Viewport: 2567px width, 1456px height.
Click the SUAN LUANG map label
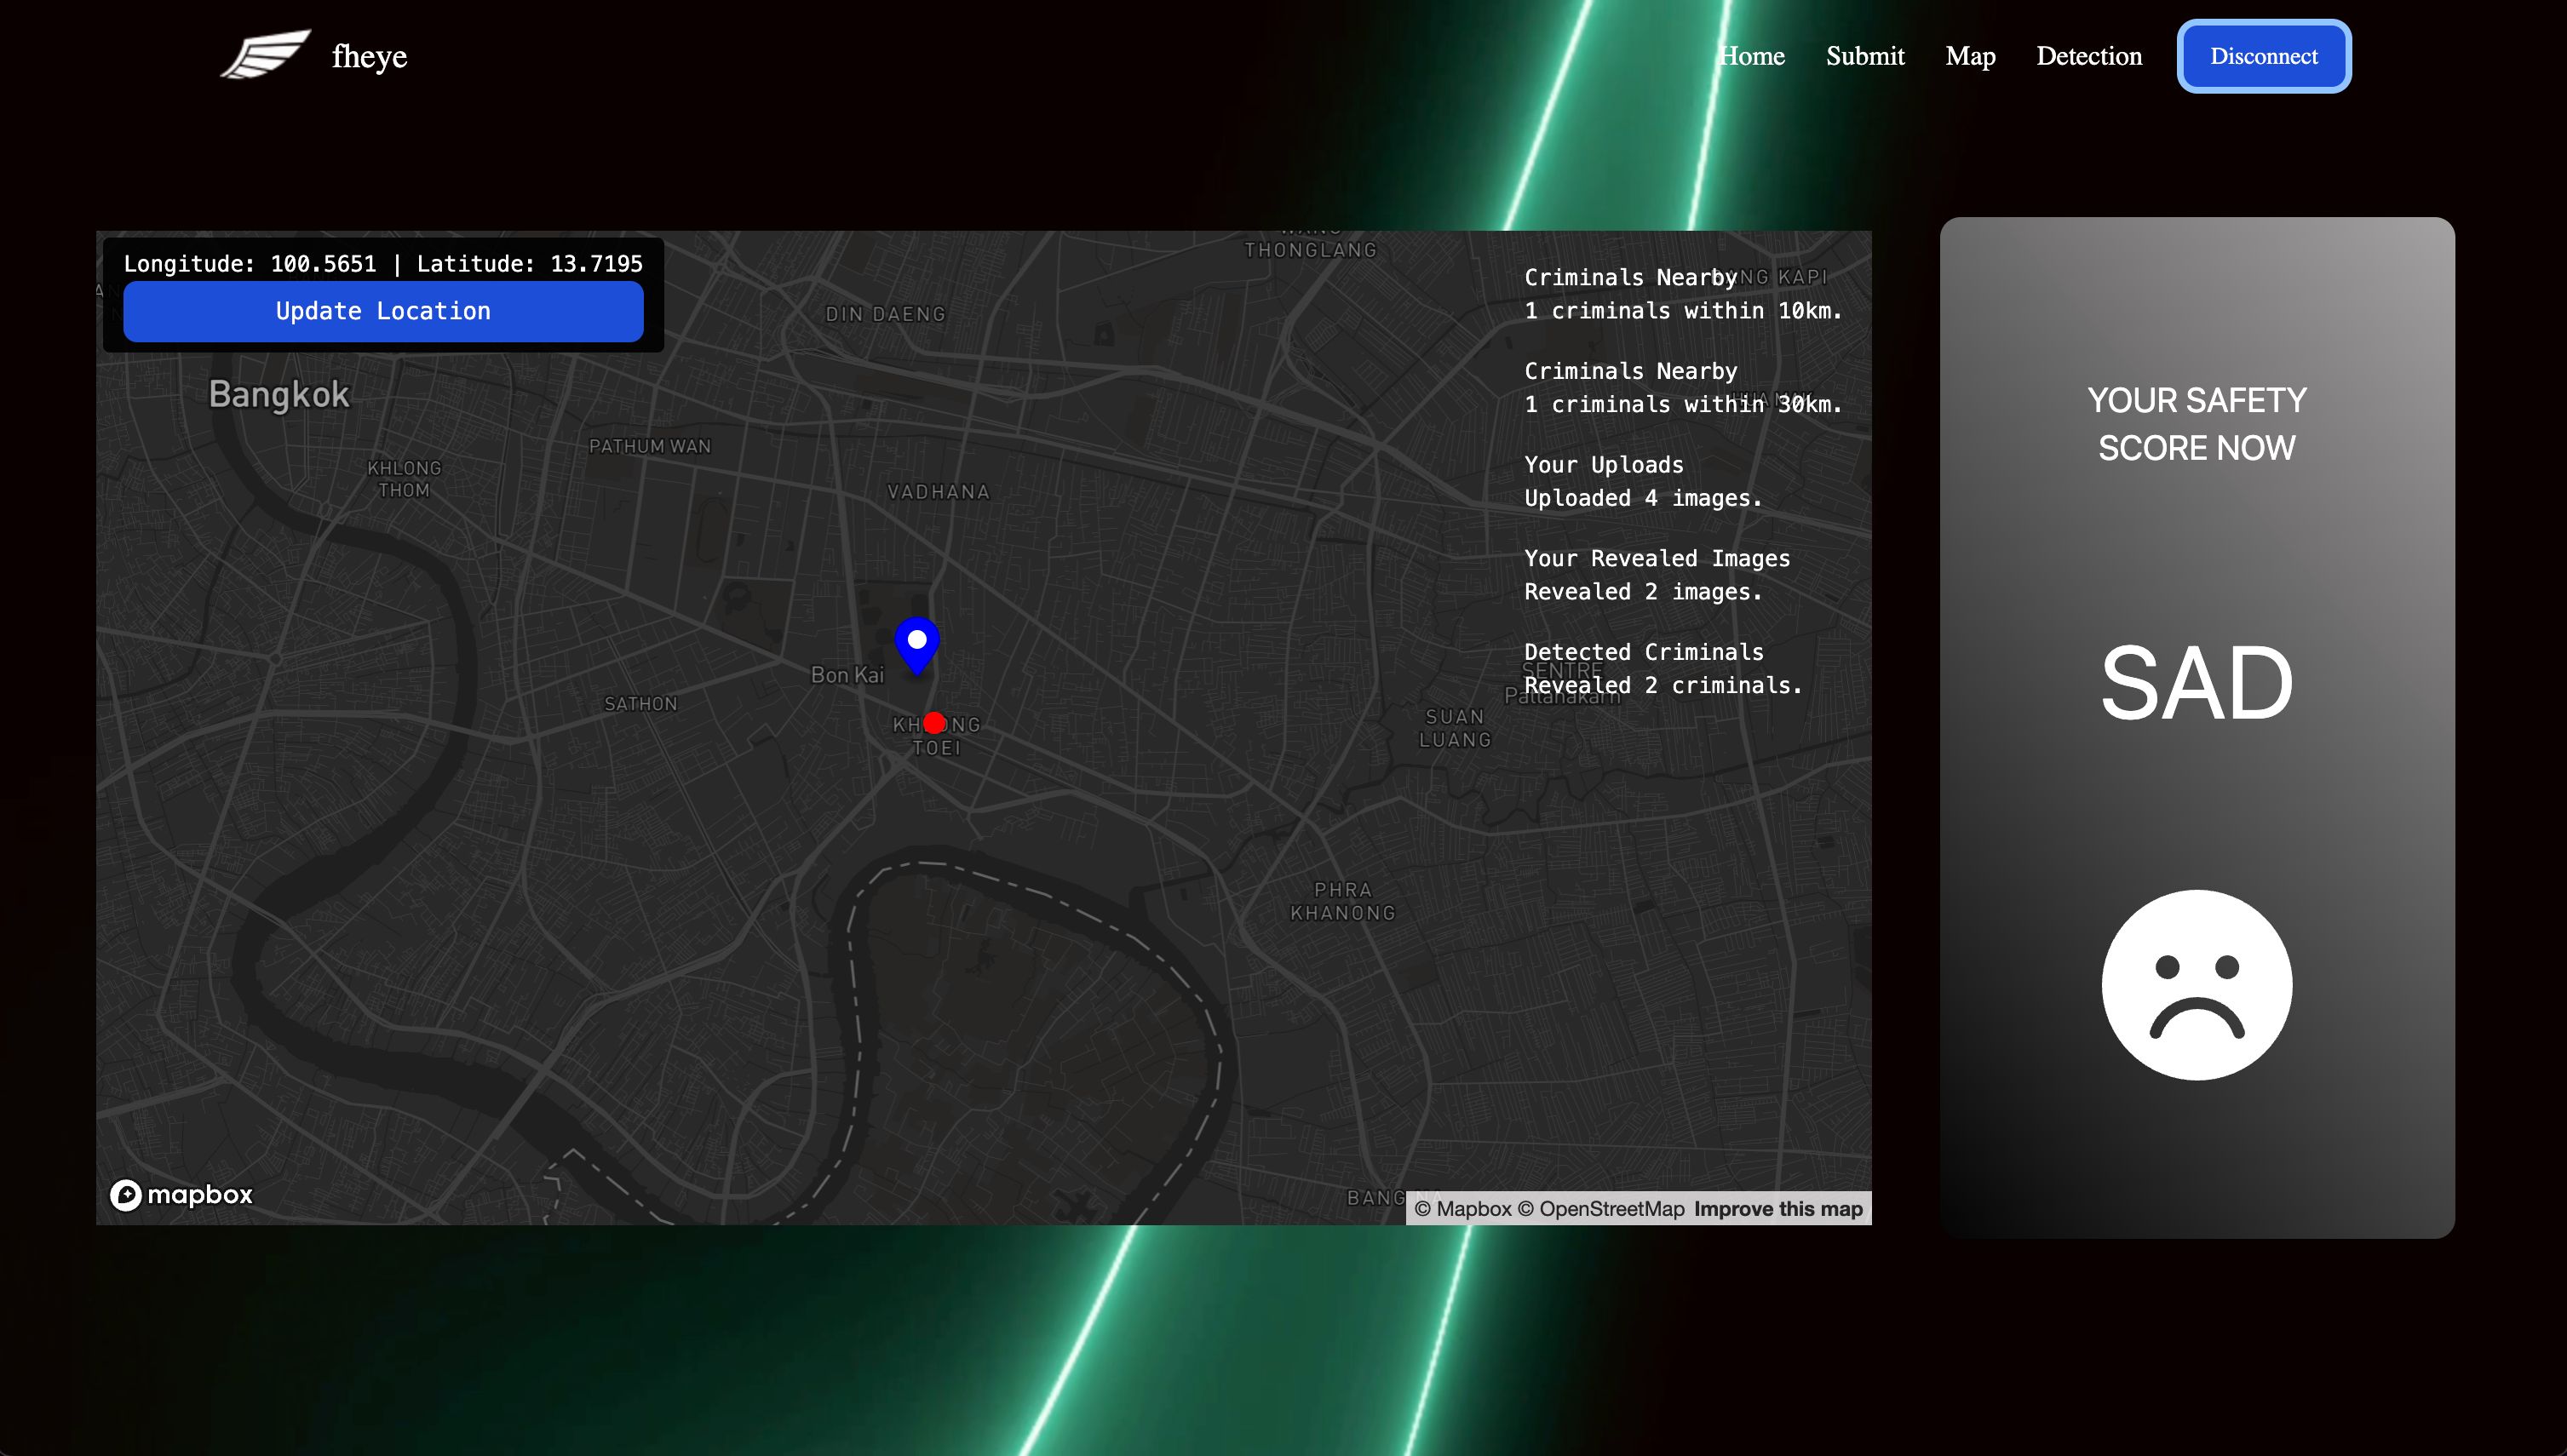1455,728
